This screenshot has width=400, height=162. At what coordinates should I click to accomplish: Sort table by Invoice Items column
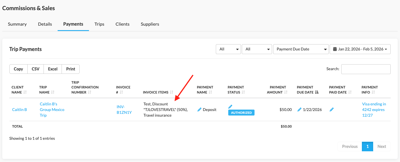(171, 92)
